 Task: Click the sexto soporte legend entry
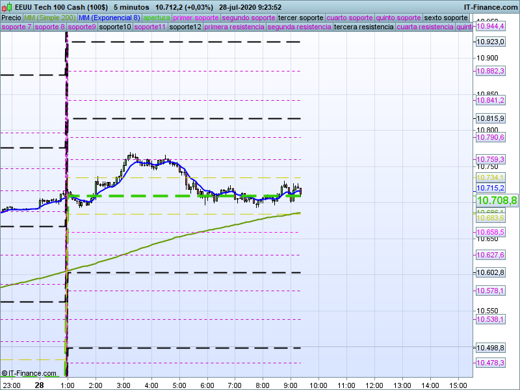point(445,18)
